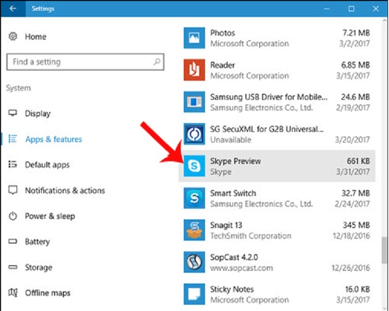Click the Smart Switch app icon
Viewport: 389px width, 311px height.
click(x=194, y=198)
